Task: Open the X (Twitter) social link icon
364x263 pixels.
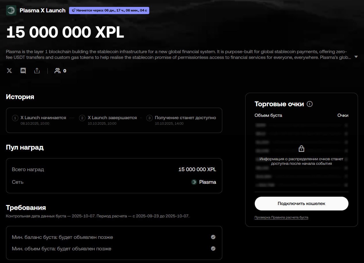Action: (9, 71)
